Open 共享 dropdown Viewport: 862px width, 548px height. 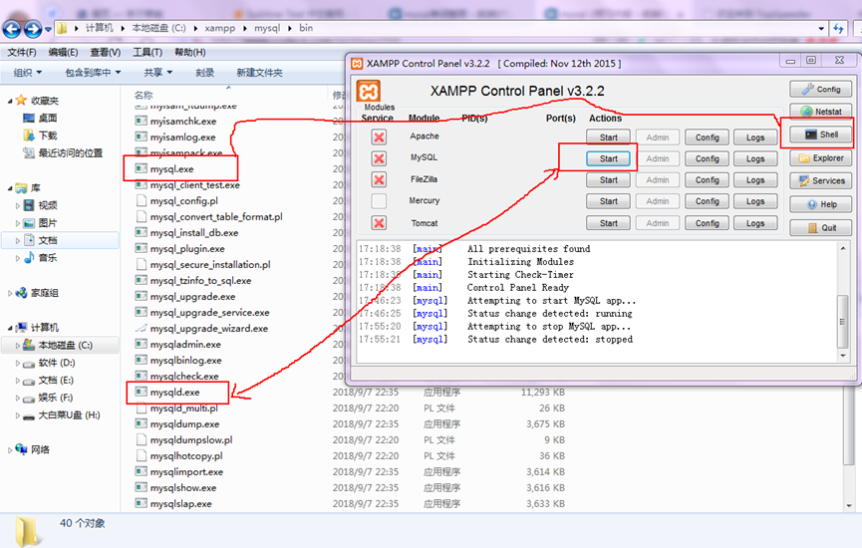pos(158,73)
